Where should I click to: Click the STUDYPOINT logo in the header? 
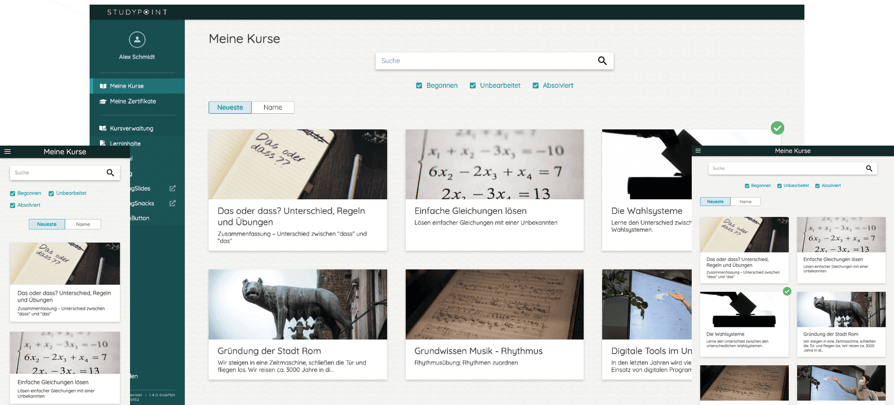(x=137, y=12)
